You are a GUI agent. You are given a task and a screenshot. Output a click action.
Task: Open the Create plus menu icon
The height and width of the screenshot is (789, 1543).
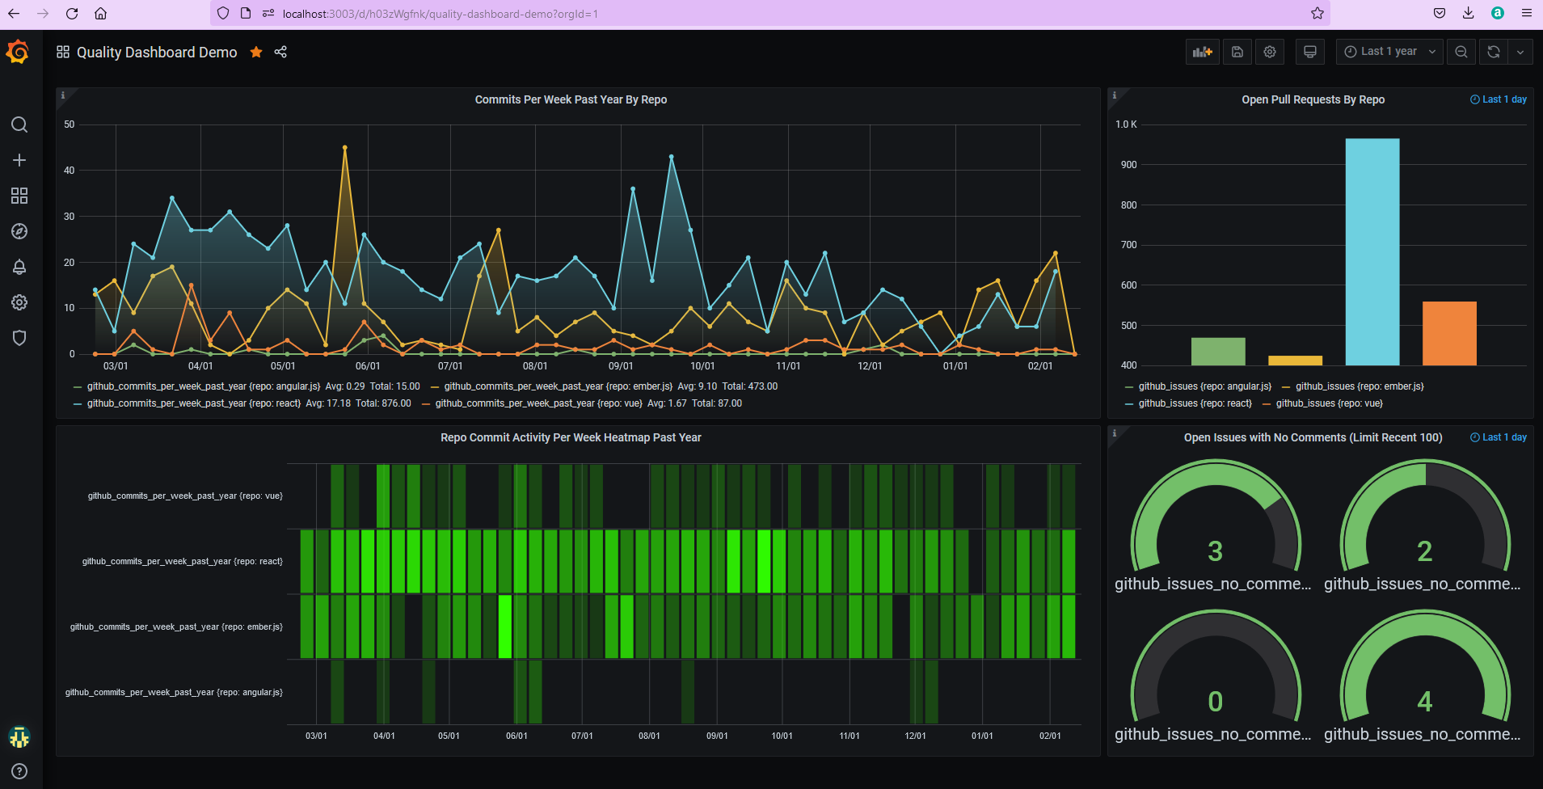19,160
